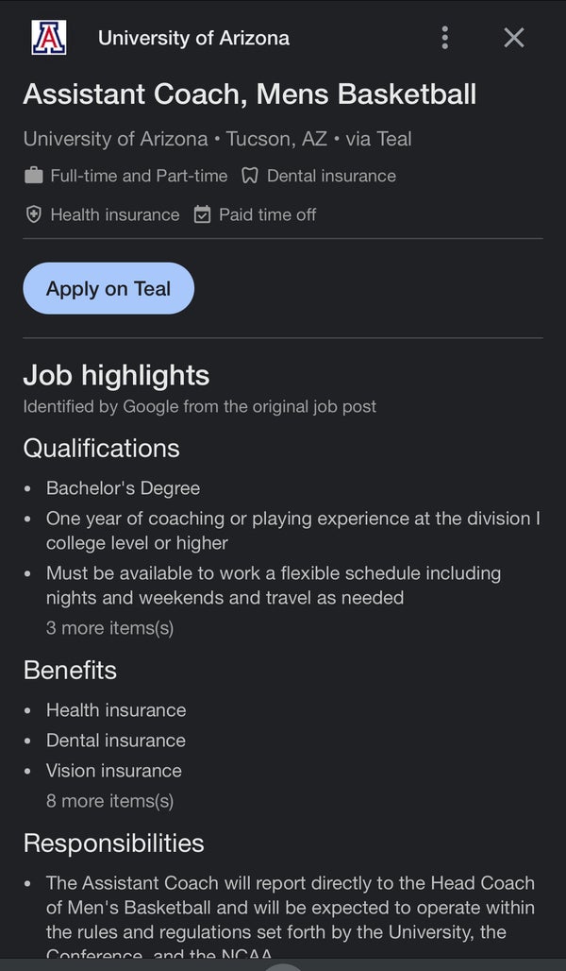Image resolution: width=566 pixels, height=971 pixels.
Task: Expand 8 more items under Benefits
Action: 109,801
